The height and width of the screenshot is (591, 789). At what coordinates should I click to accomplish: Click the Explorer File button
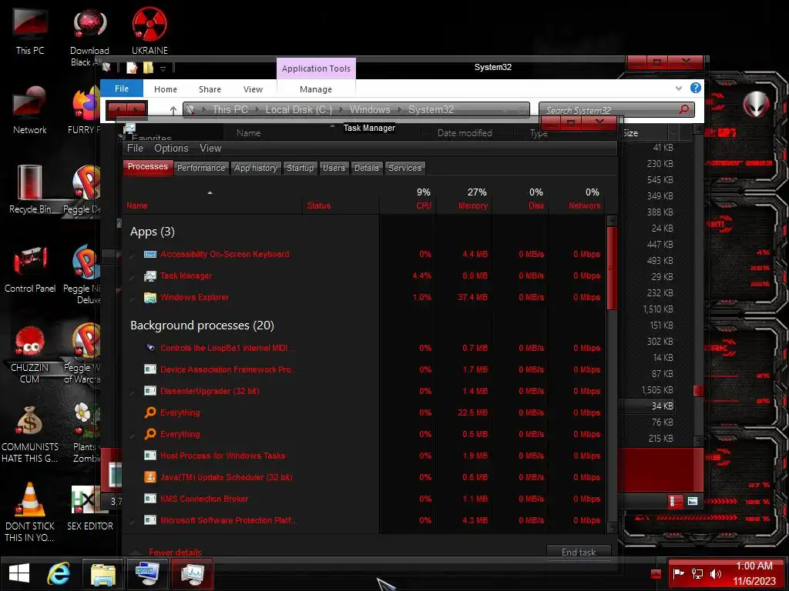point(122,88)
